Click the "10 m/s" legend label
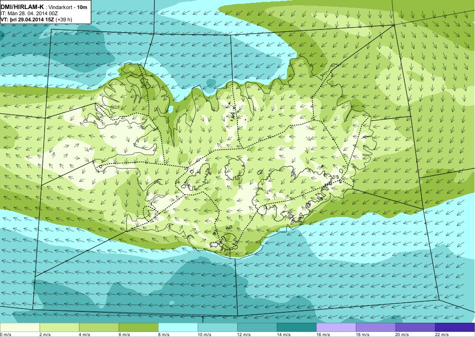The image size is (475, 337). tap(204, 335)
